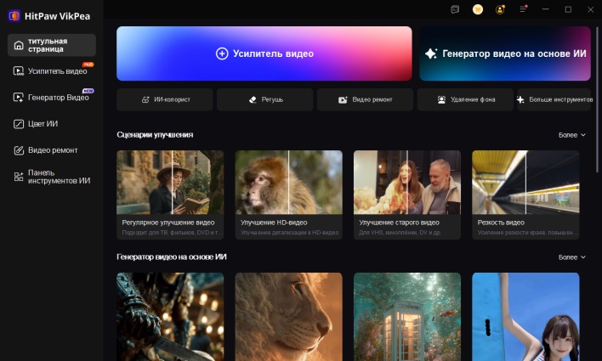Select the Улучшение HD-видео monkey thumbnail
Image resolution: width=602 pixels, height=361 pixels.
click(288, 183)
